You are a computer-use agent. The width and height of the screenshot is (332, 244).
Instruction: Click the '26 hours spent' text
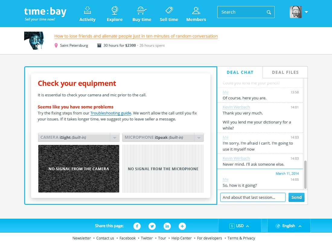click(152, 45)
